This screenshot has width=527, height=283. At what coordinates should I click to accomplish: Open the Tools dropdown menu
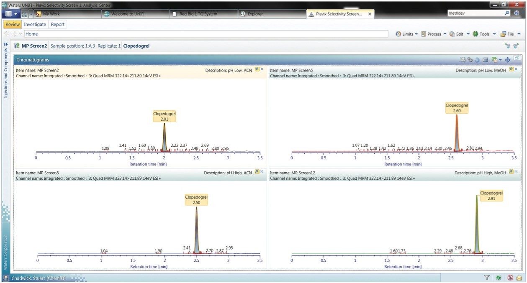tap(484, 34)
